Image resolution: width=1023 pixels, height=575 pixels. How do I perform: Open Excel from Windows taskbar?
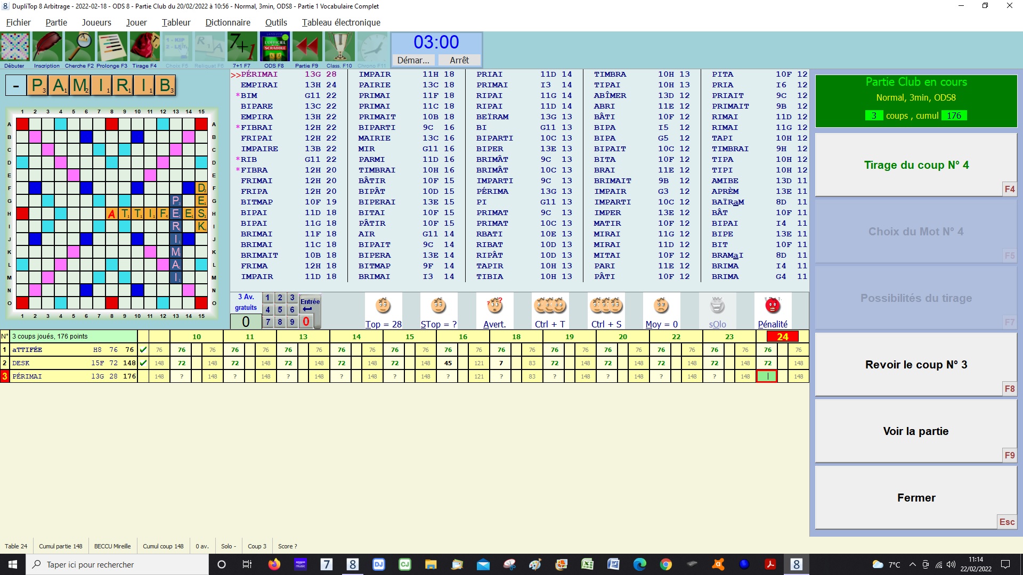coord(587,564)
